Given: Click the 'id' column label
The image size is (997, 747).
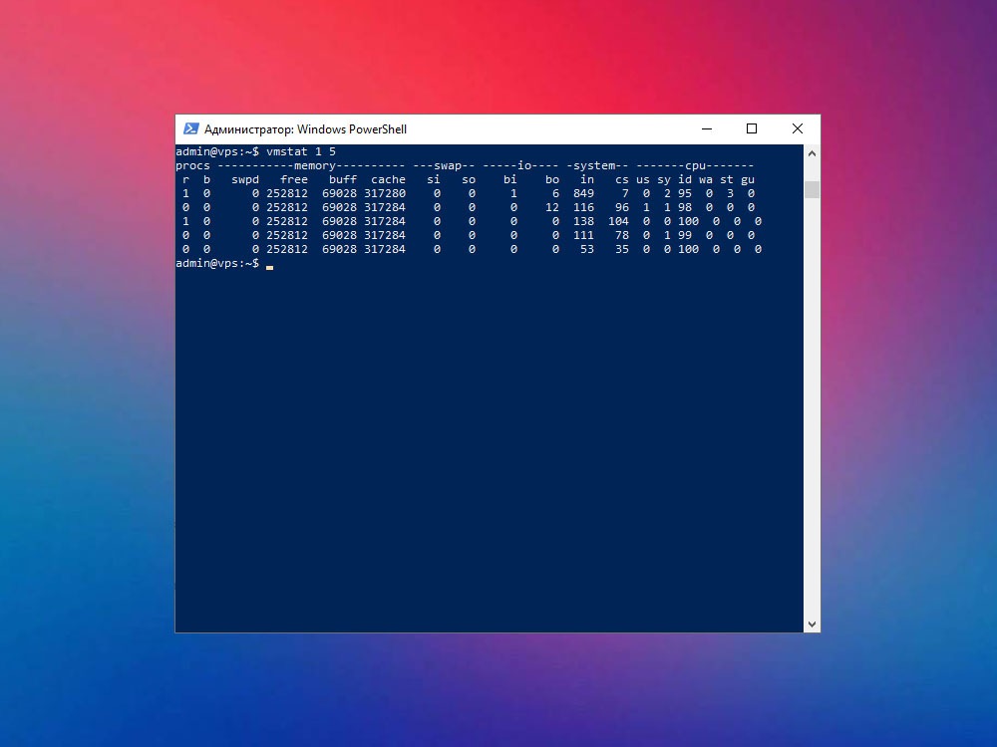Looking at the screenshot, I should pos(685,179).
